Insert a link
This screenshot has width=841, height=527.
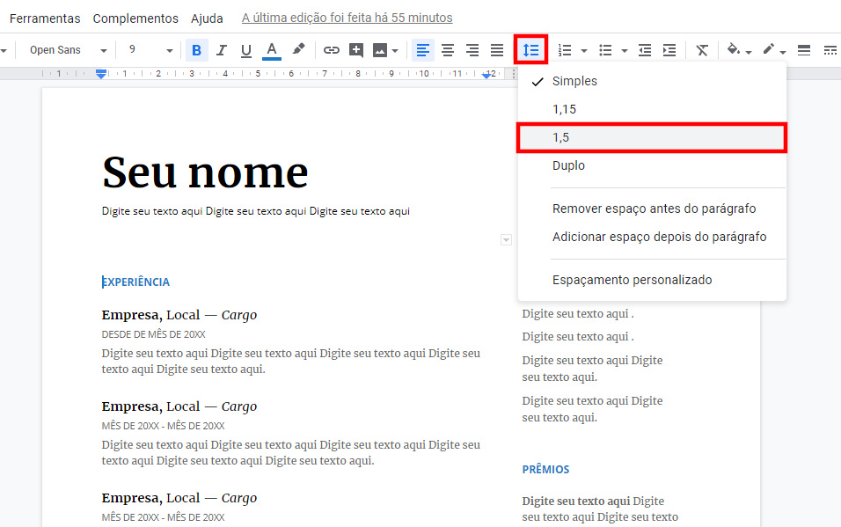click(x=332, y=50)
